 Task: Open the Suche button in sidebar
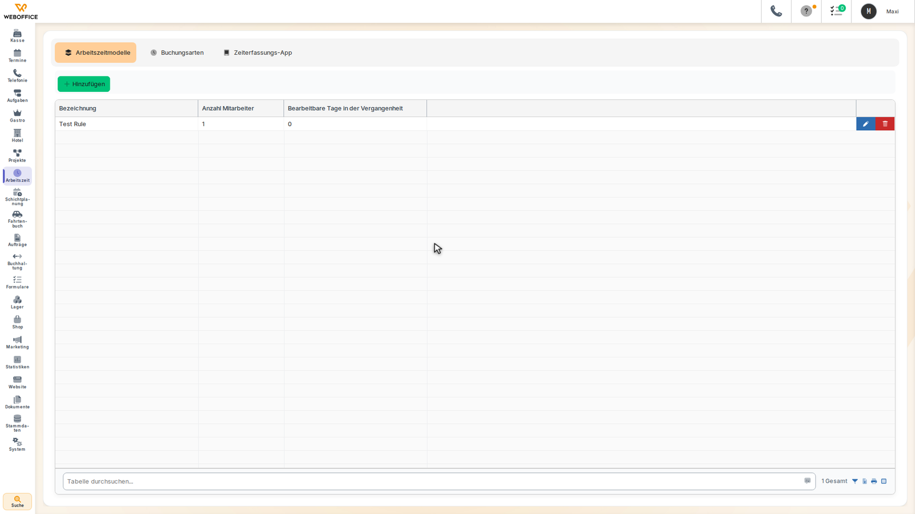(x=17, y=501)
